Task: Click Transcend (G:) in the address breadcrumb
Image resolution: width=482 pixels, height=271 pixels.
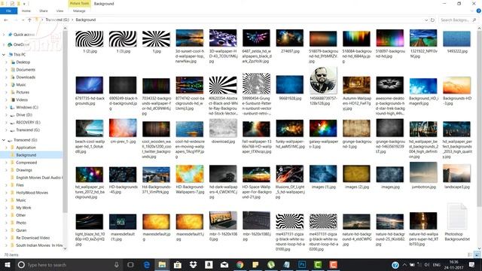Action: (x=57, y=20)
